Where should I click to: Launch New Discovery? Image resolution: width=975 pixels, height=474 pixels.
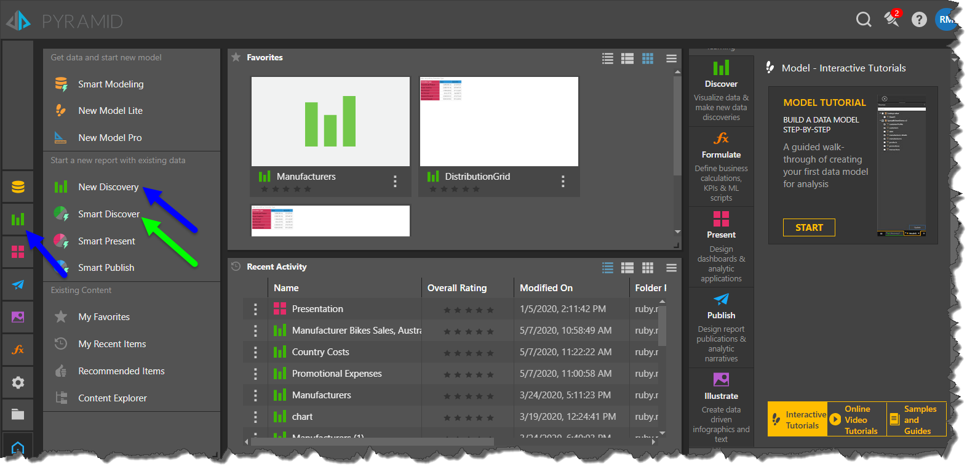[108, 187]
